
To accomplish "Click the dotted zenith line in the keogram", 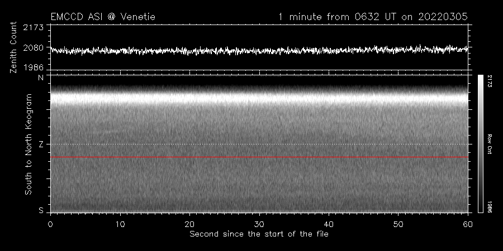I will (259, 144).
